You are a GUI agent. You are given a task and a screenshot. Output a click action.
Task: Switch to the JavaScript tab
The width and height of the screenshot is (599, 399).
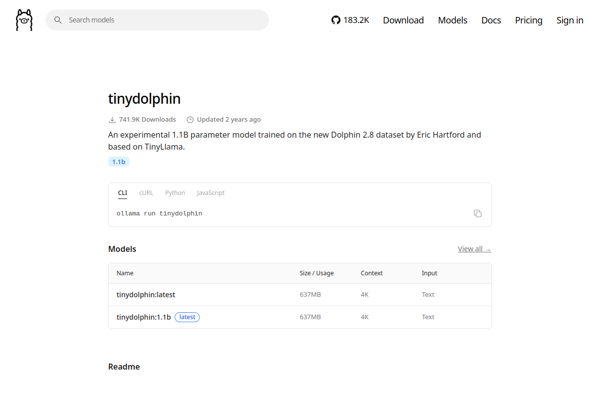click(x=211, y=193)
